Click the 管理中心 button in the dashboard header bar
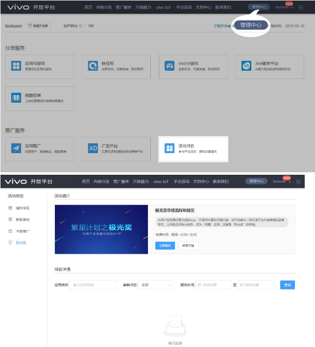 [x=259, y=7]
